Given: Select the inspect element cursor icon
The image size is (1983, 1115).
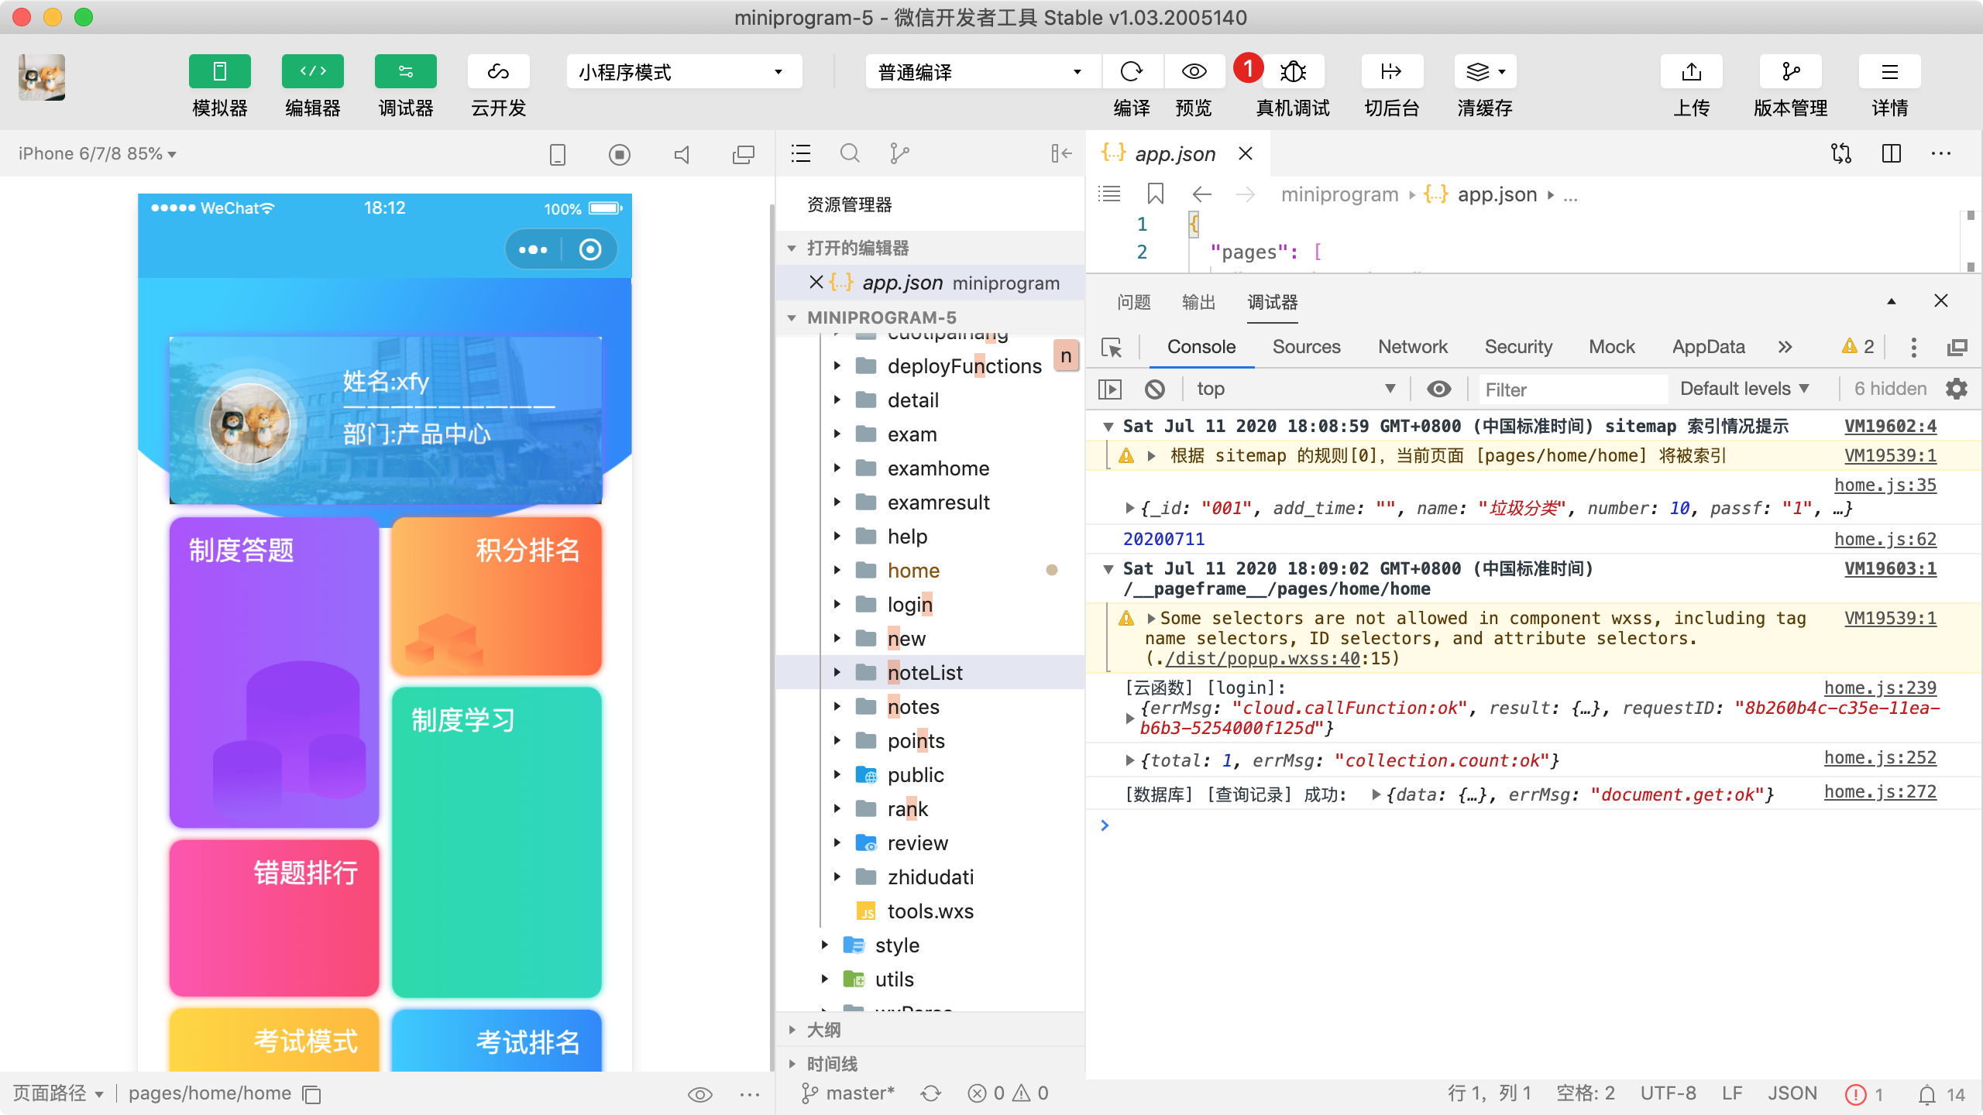Looking at the screenshot, I should 1112,348.
